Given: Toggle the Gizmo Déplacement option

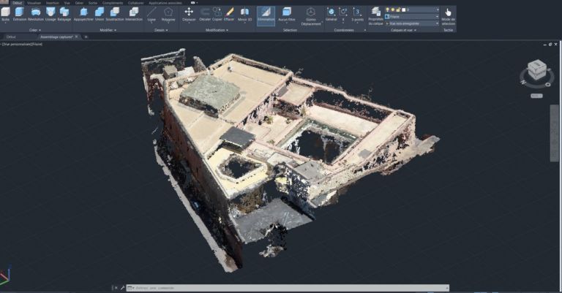Looking at the screenshot, I should (311, 15).
